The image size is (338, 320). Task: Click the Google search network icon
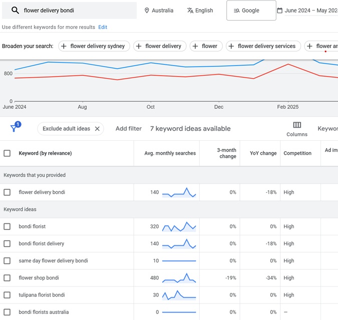point(237,11)
